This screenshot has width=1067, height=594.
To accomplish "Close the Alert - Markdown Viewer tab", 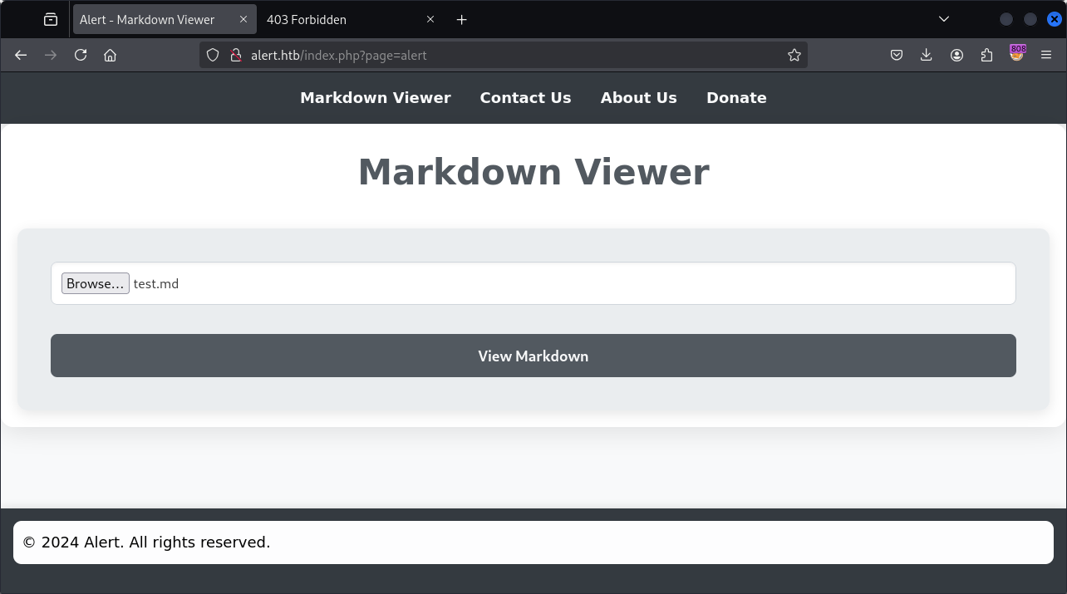I will click(243, 19).
